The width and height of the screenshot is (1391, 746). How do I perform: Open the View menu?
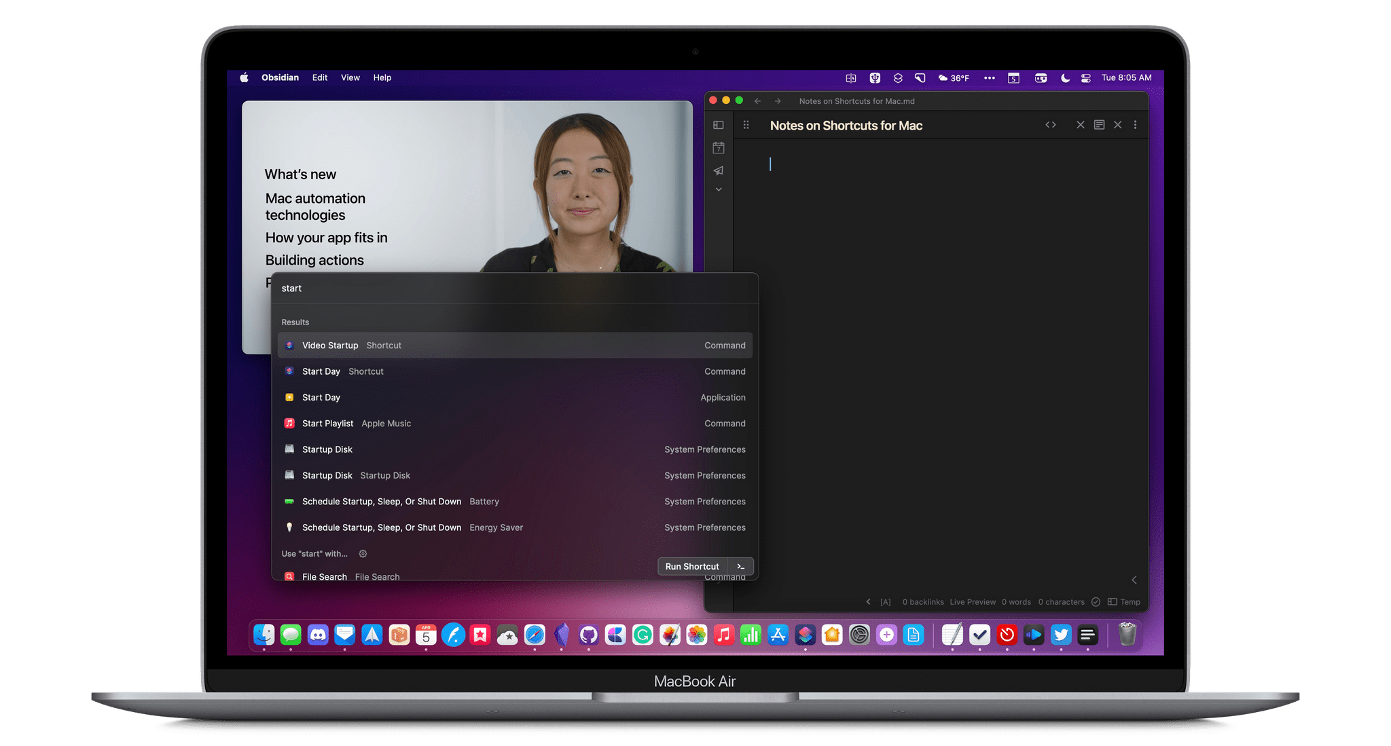[350, 78]
